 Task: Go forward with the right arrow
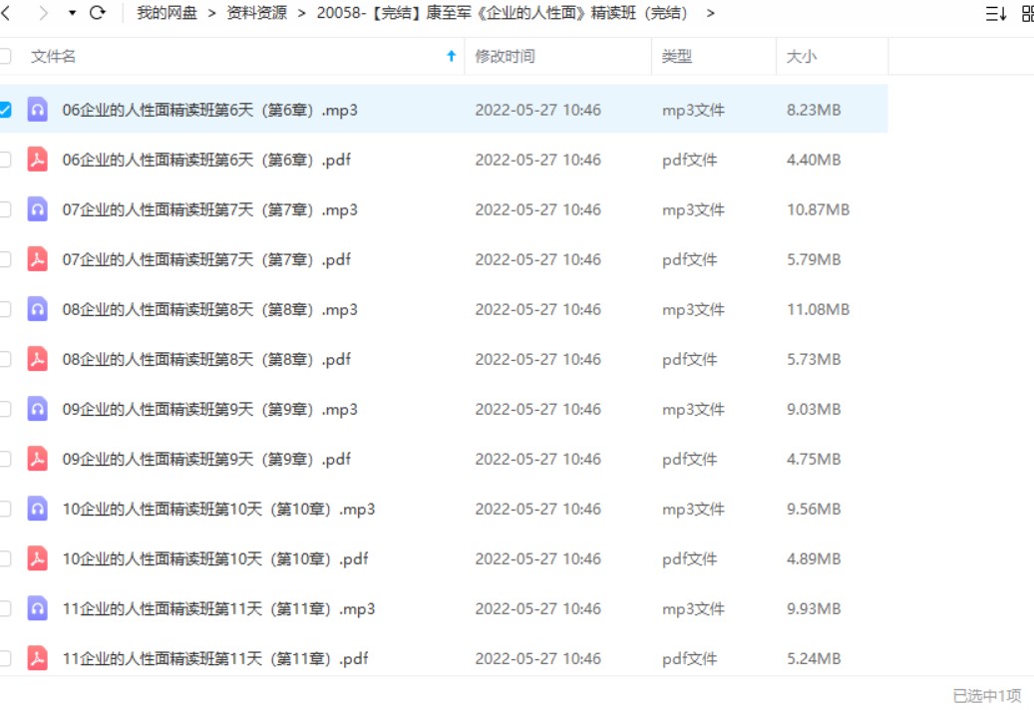click(44, 13)
